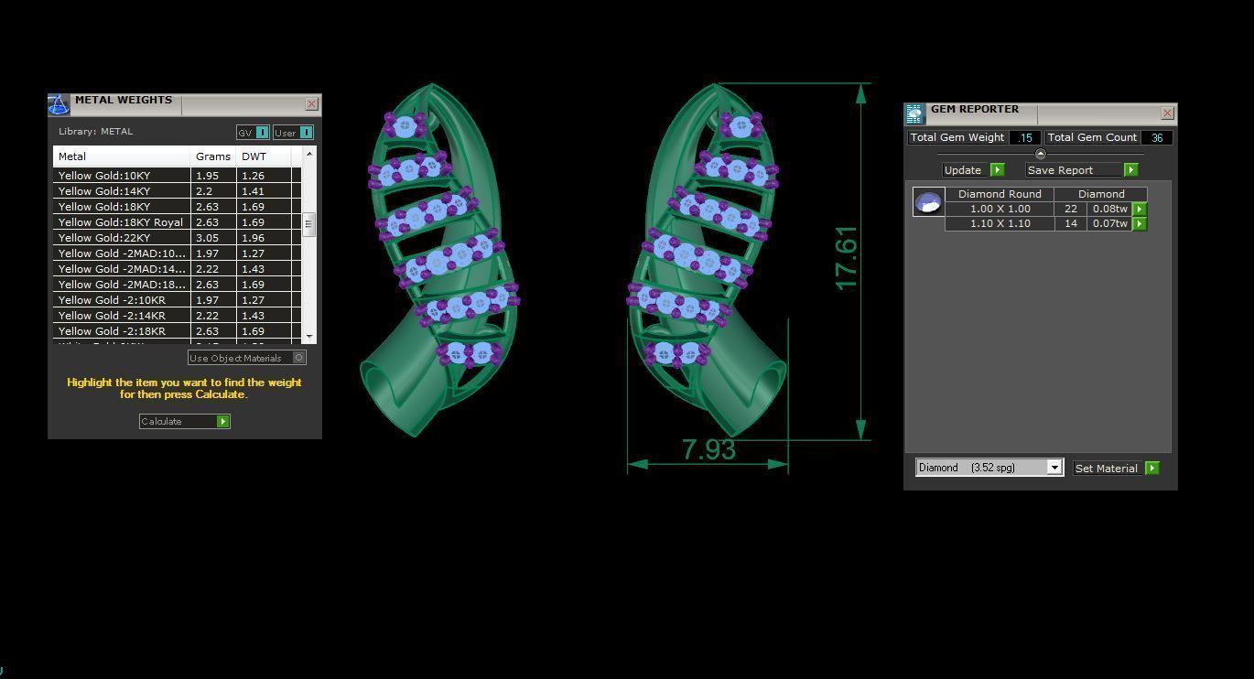Click the metal list scroll-down arrow
This screenshot has width=1254, height=679.
309,336
